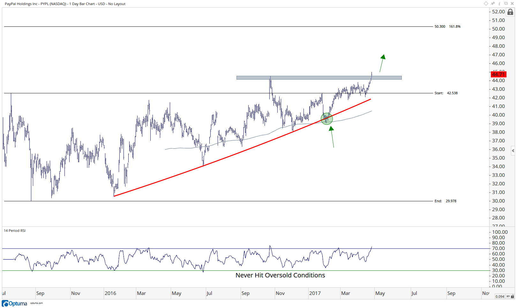Select the gray moving average line
This screenshot has height=308, width=517.
pos(268,133)
